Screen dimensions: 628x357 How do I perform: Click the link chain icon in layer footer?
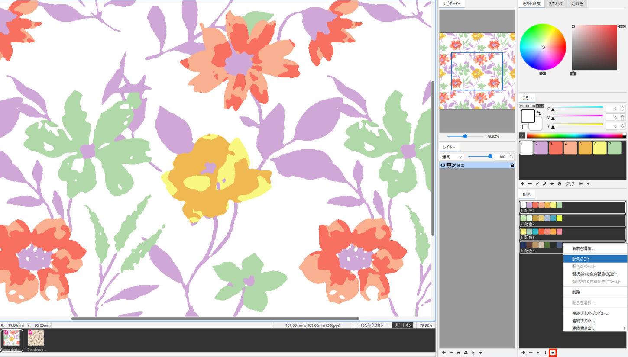473,353
